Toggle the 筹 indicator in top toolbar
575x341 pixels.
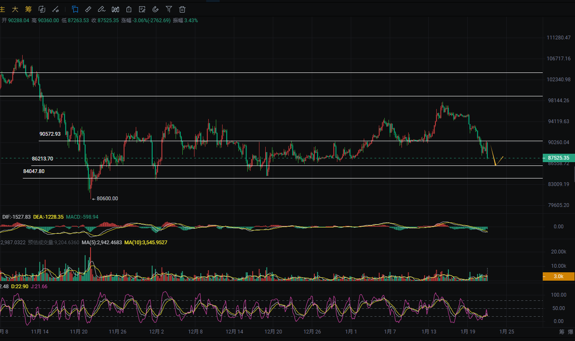(28, 9)
